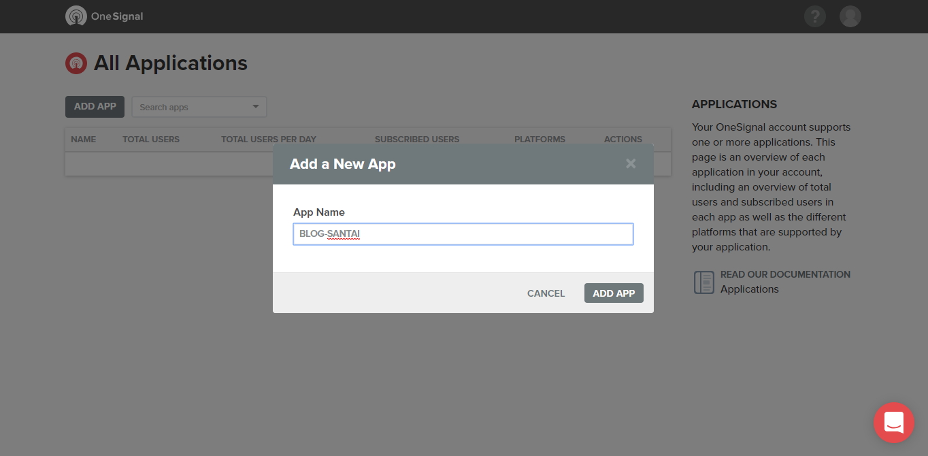
Task: Open the live chat support bubble
Action: point(894,423)
